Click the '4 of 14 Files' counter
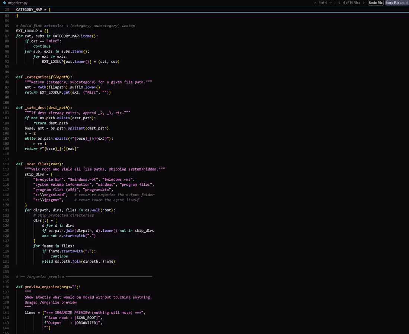409x334 pixels. pyautogui.click(x=351, y=3)
